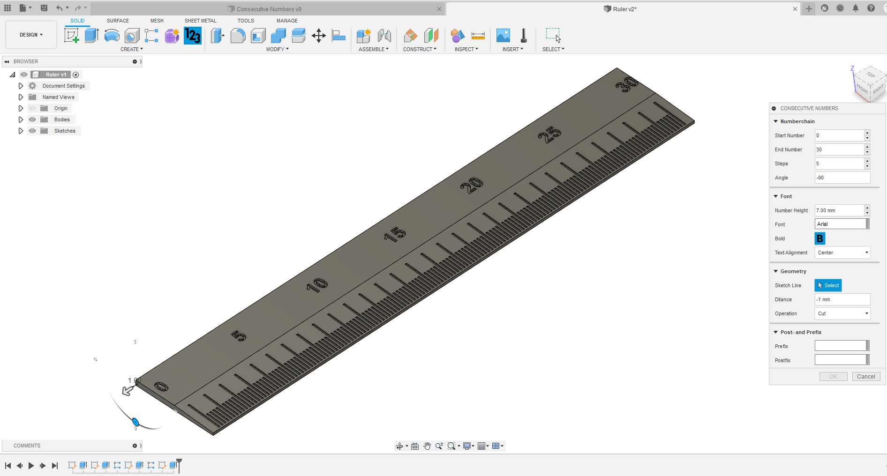Toggle the Bold font button
The height and width of the screenshot is (476, 887).
click(819, 238)
